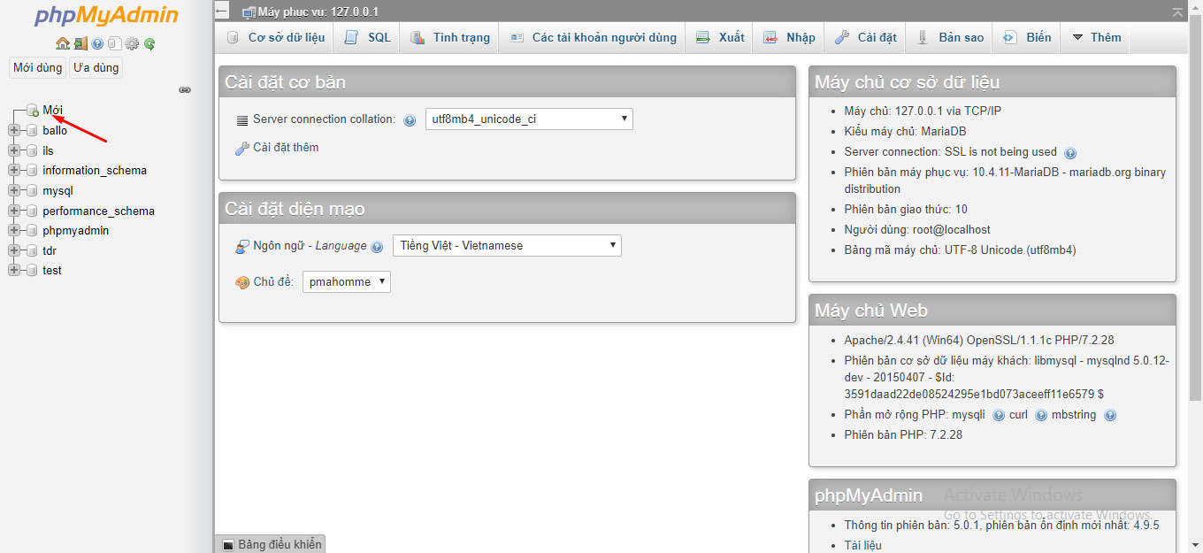Open the Thêm more menu
1203x553 pixels.
click(1096, 37)
